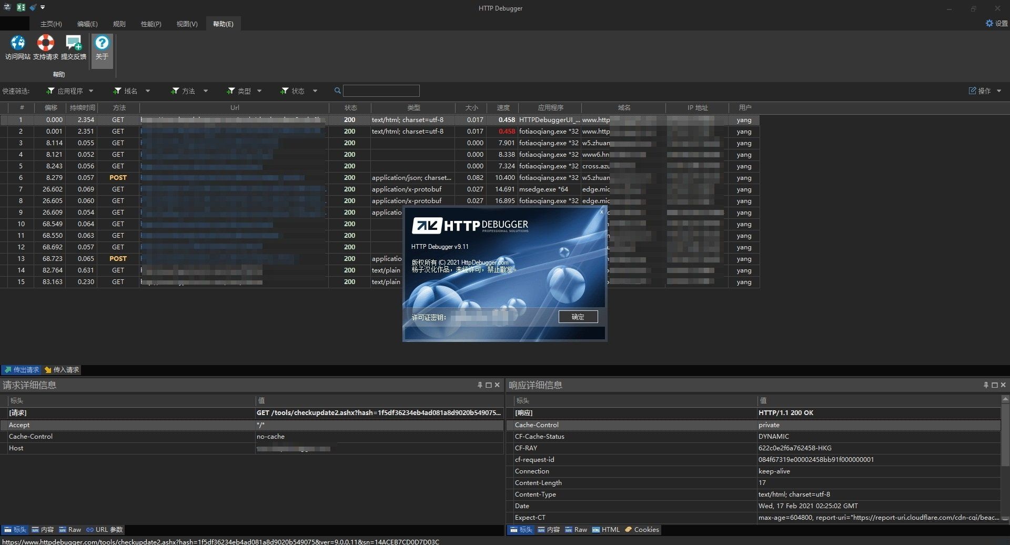The width and height of the screenshot is (1010, 545).
Task: Select the Cookies tab in response panel
Action: [x=642, y=530]
